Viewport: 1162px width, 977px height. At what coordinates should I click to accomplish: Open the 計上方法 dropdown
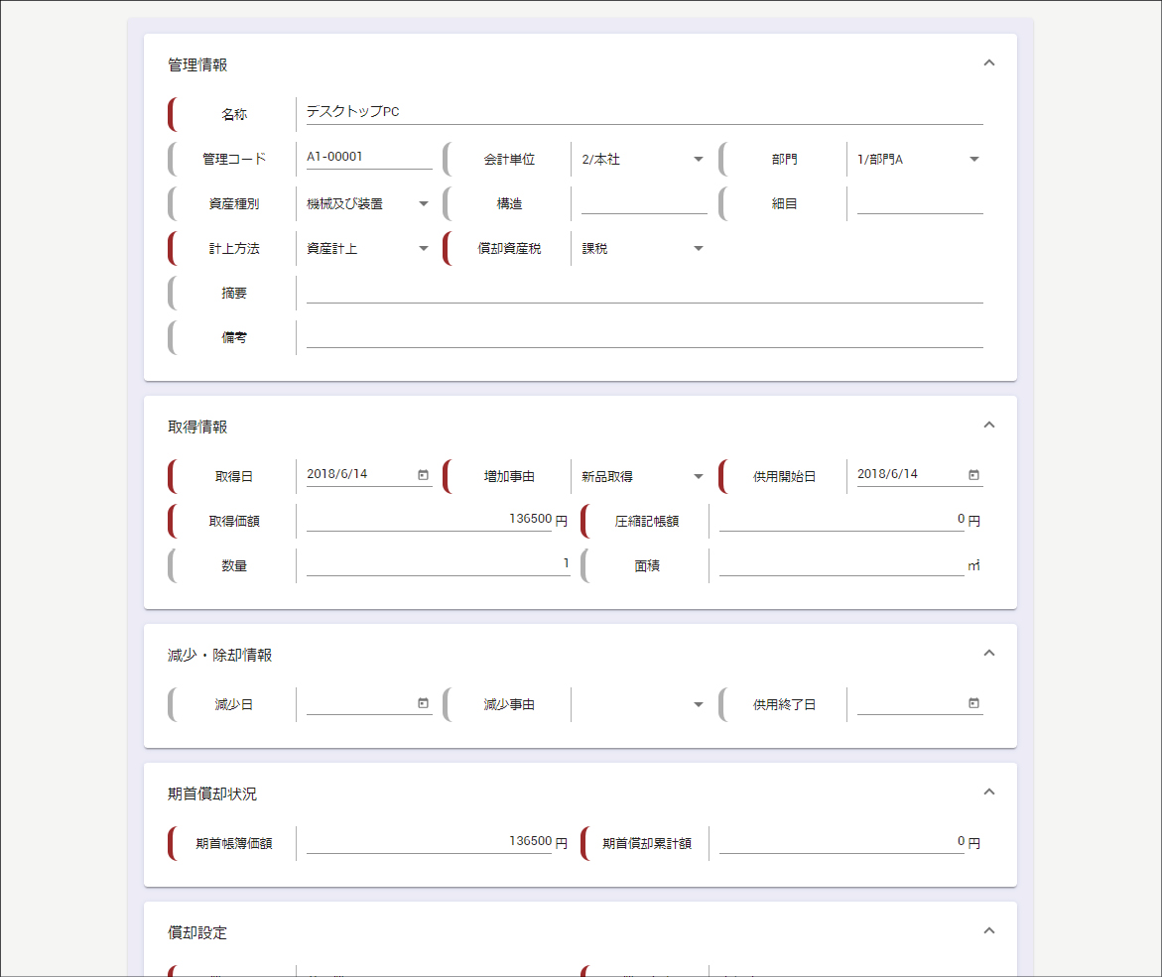368,248
